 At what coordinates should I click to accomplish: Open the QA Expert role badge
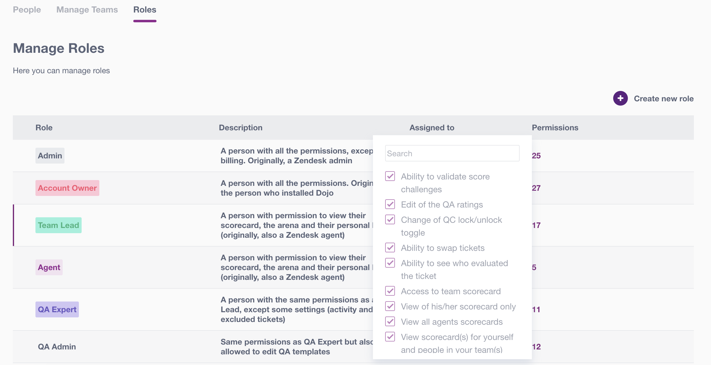(x=57, y=309)
